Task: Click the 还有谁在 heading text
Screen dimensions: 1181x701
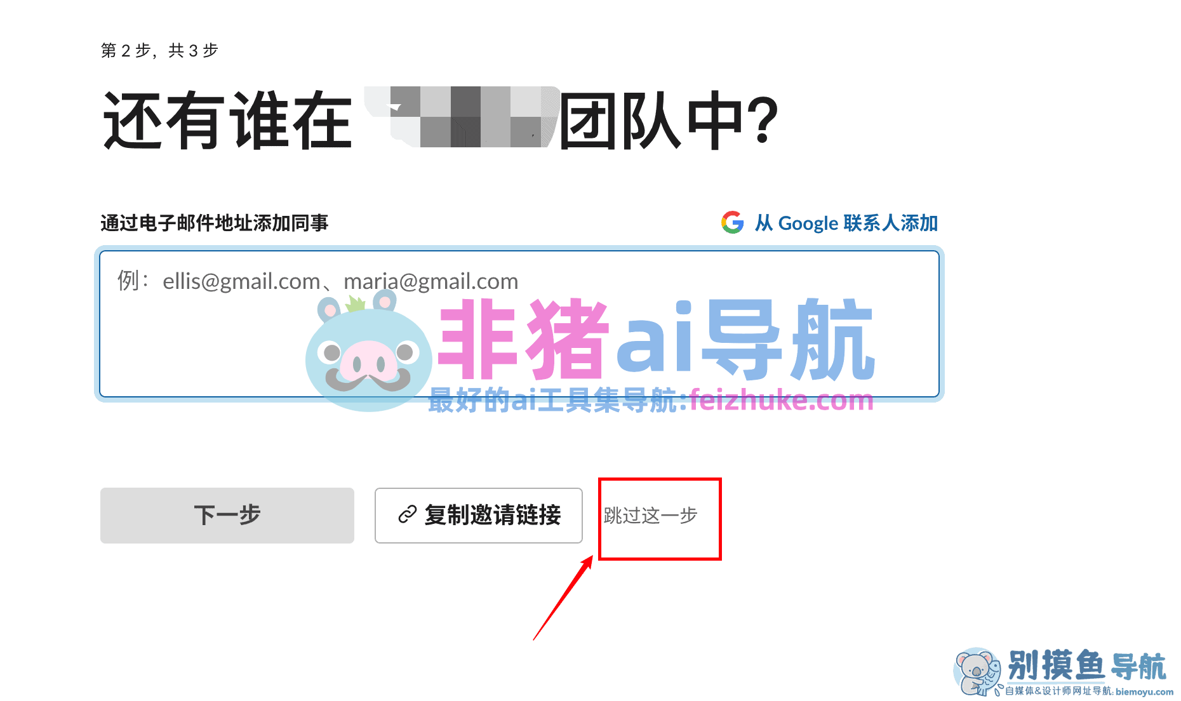Action: (227, 121)
